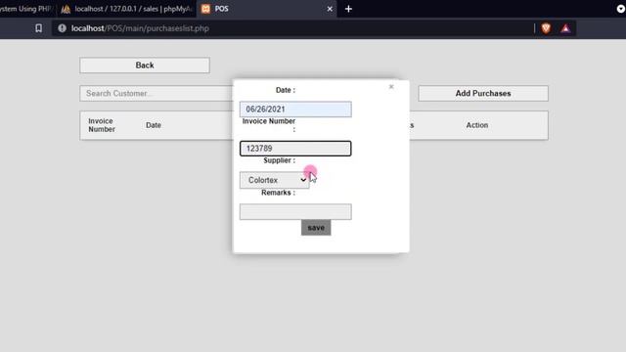Click the Invoice Number column header

[x=102, y=125]
